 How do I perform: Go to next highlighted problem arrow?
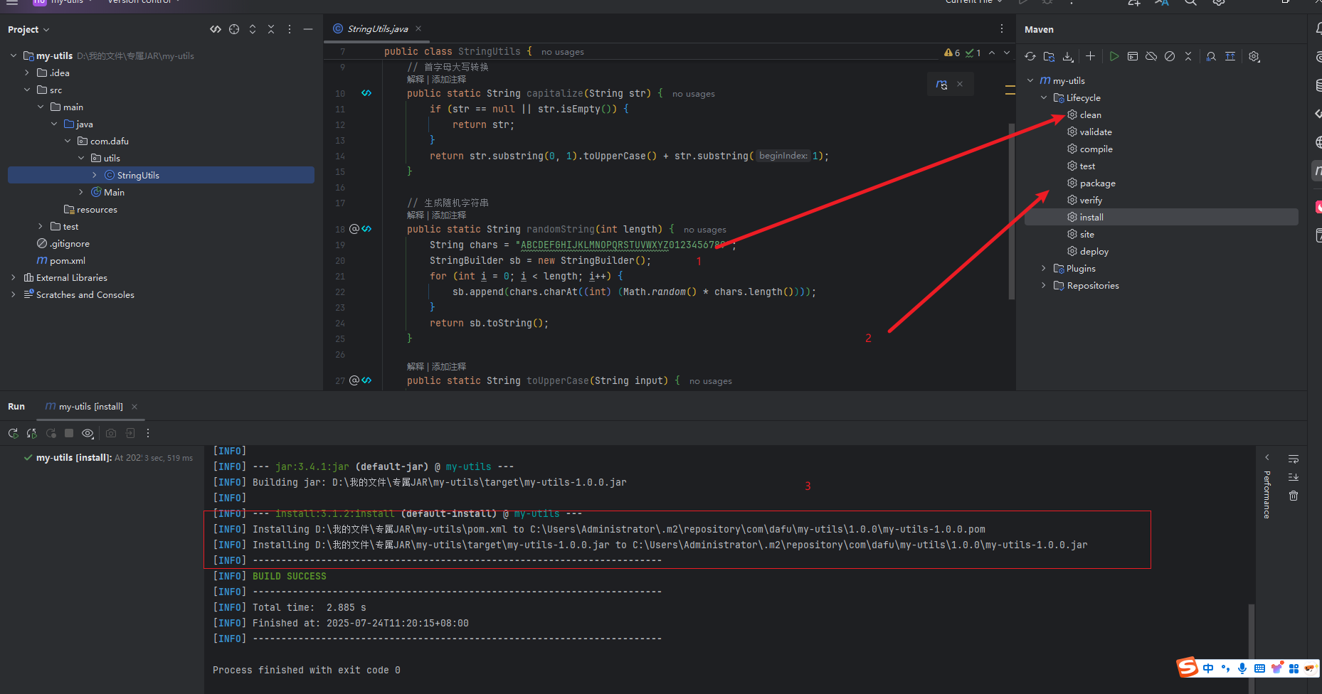point(1007,53)
